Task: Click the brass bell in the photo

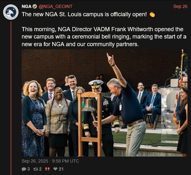Action: tap(89, 105)
